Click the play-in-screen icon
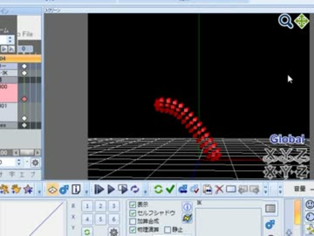This screenshot has height=236, width=314. (x=123, y=189)
